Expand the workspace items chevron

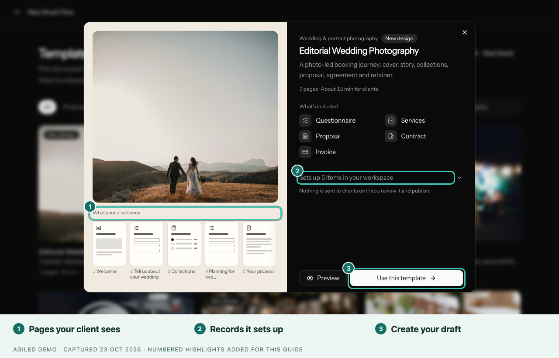pyautogui.click(x=459, y=178)
